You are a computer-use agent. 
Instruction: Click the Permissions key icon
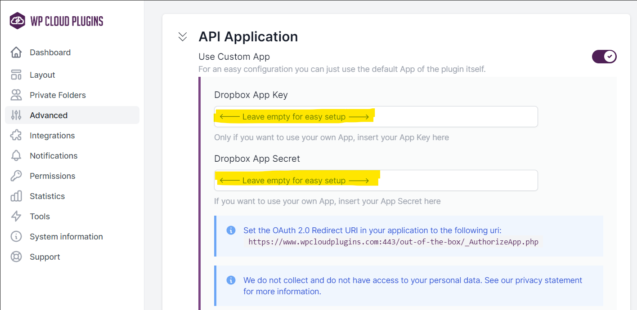[x=16, y=176]
